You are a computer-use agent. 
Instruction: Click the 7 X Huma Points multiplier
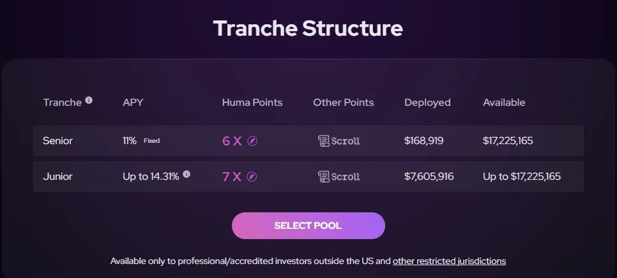click(232, 177)
